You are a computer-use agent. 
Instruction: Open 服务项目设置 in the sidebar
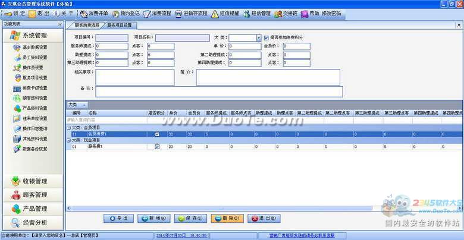[30, 78]
